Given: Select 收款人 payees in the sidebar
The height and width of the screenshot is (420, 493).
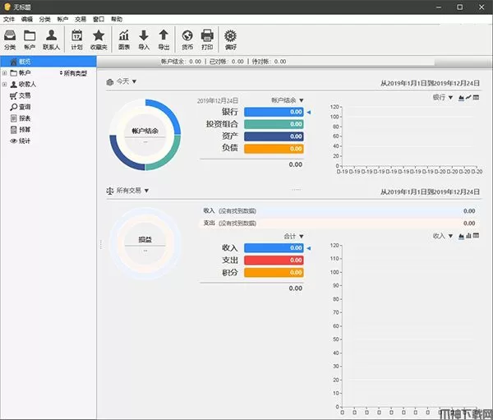Looking at the screenshot, I should (23, 85).
